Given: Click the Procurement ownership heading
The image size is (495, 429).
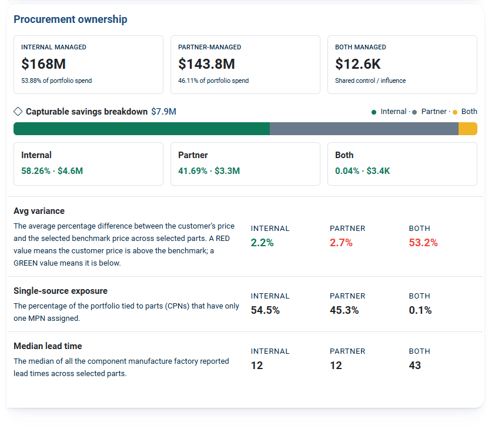Looking at the screenshot, I should [71, 19].
